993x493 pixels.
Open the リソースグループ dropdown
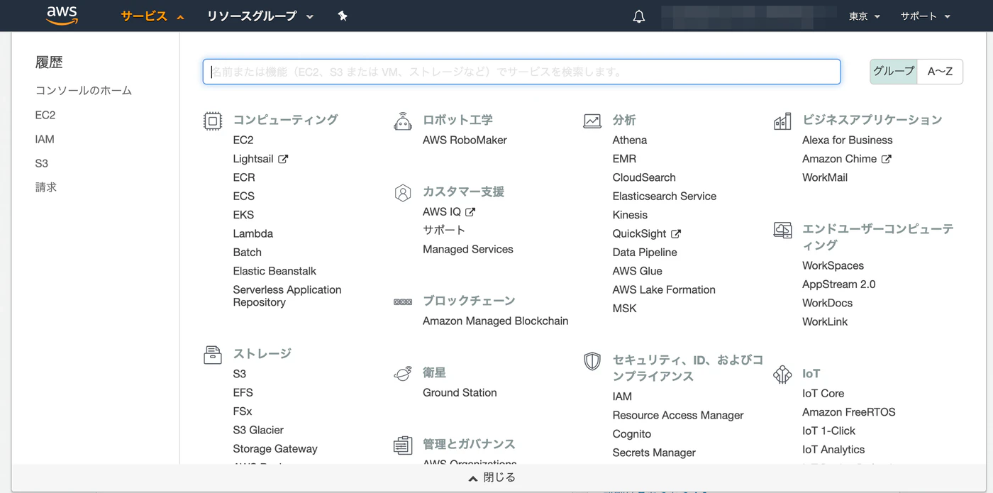pyautogui.click(x=260, y=16)
